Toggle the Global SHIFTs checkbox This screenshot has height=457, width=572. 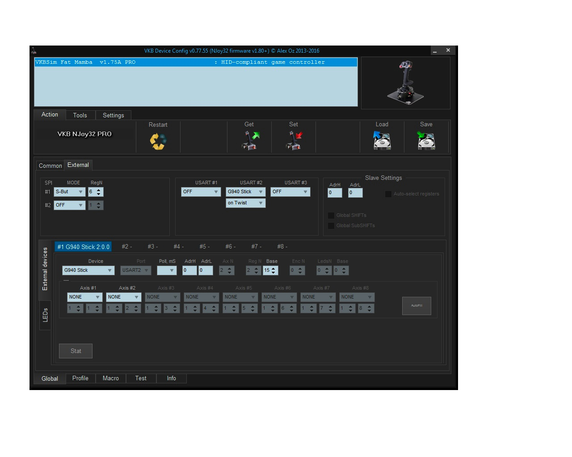coord(331,216)
